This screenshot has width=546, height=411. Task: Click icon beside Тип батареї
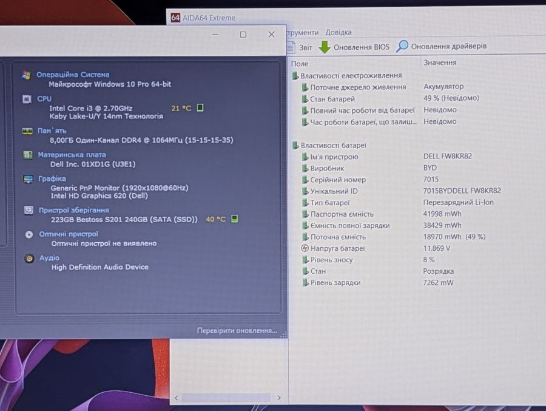click(305, 203)
